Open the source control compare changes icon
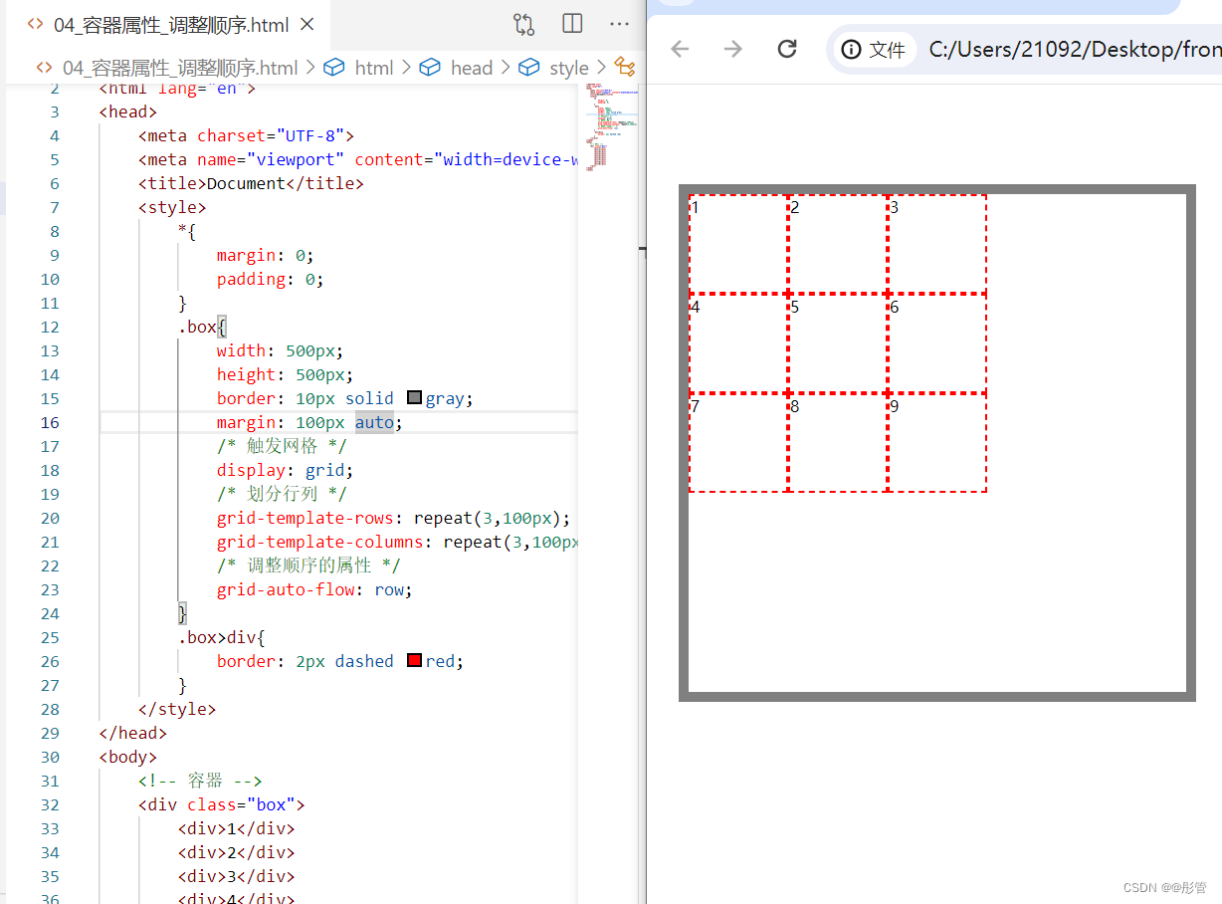The image size is (1222, 904). (523, 24)
